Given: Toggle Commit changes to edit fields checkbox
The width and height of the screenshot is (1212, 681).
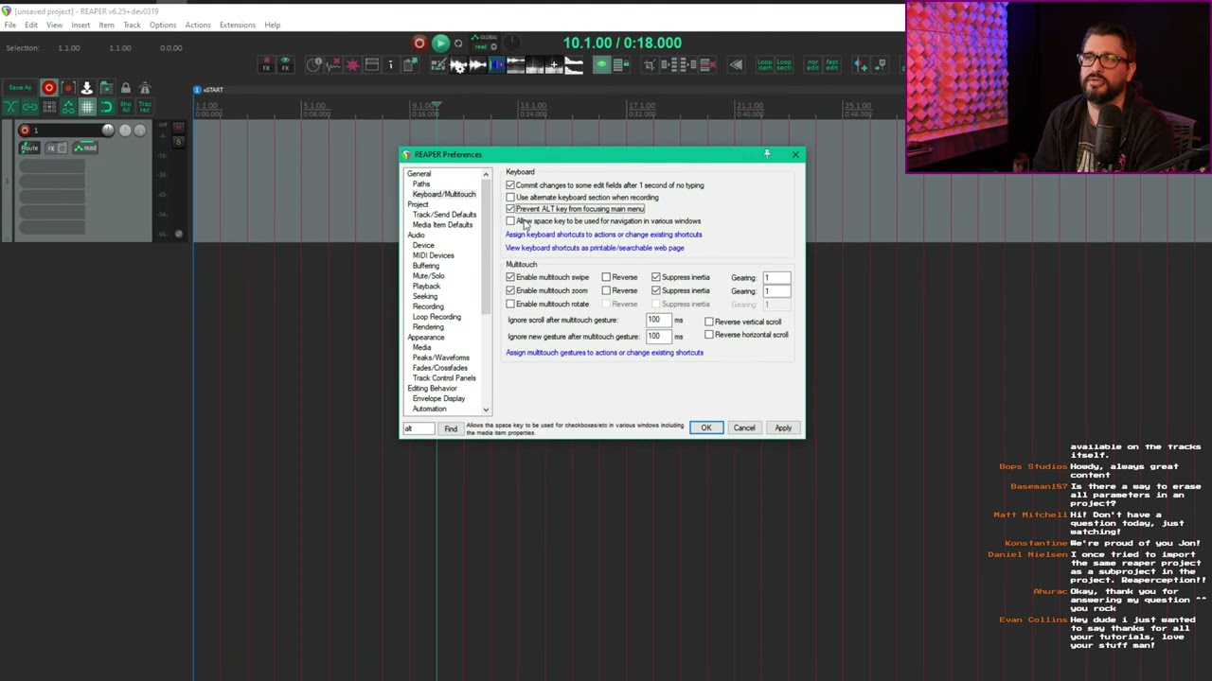Looking at the screenshot, I should click(510, 185).
